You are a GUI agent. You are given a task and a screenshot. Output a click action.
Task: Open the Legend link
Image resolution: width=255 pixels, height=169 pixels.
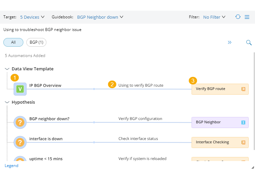click(11, 166)
